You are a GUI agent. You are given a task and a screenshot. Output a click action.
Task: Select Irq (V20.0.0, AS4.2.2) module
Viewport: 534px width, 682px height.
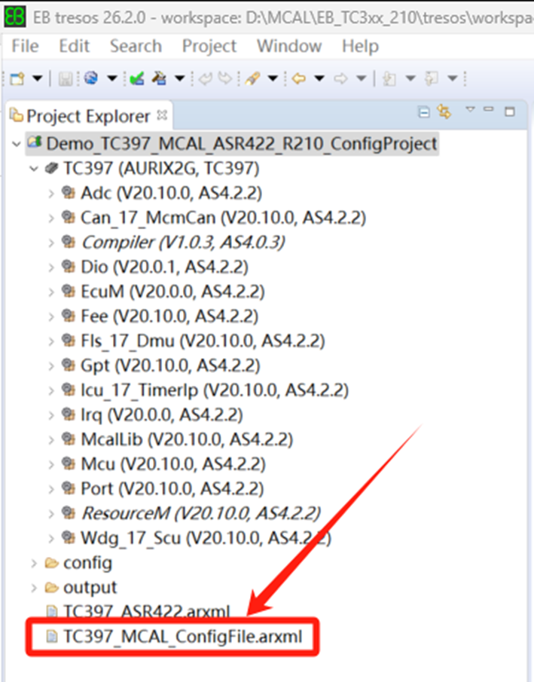[x=161, y=415]
